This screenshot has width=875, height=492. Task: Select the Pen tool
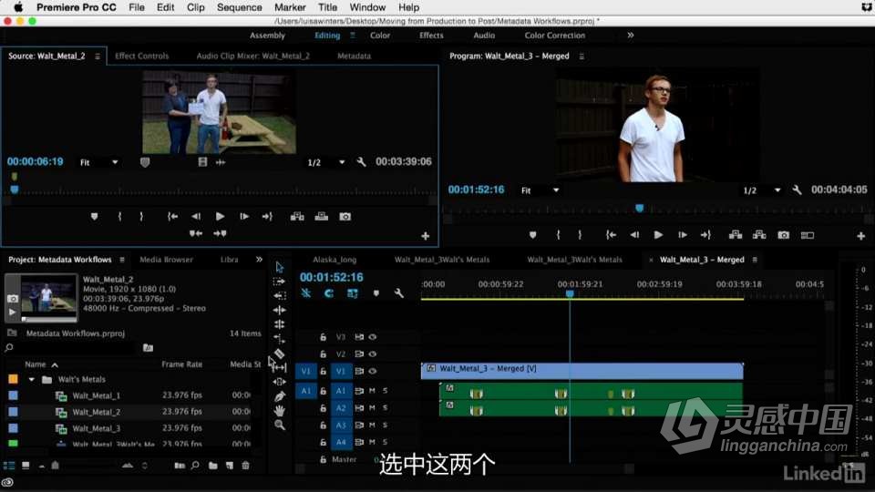tap(280, 396)
